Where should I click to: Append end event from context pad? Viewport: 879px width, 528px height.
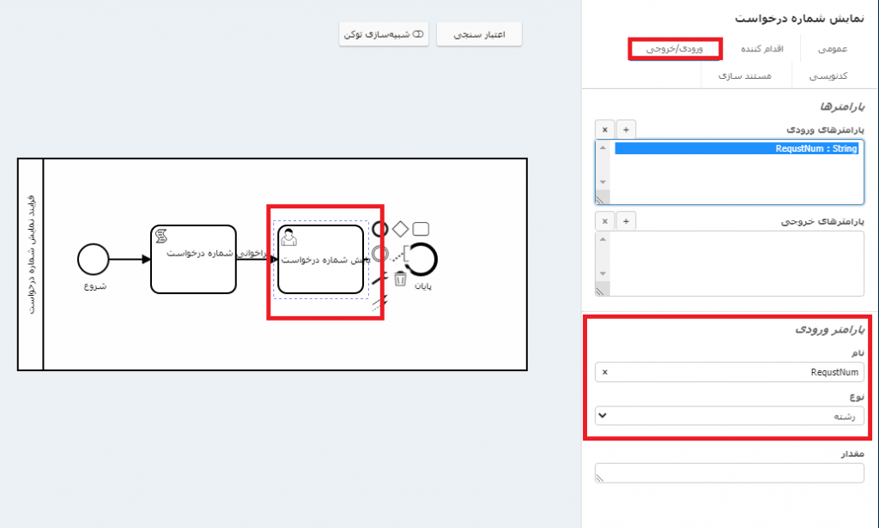tap(380, 230)
